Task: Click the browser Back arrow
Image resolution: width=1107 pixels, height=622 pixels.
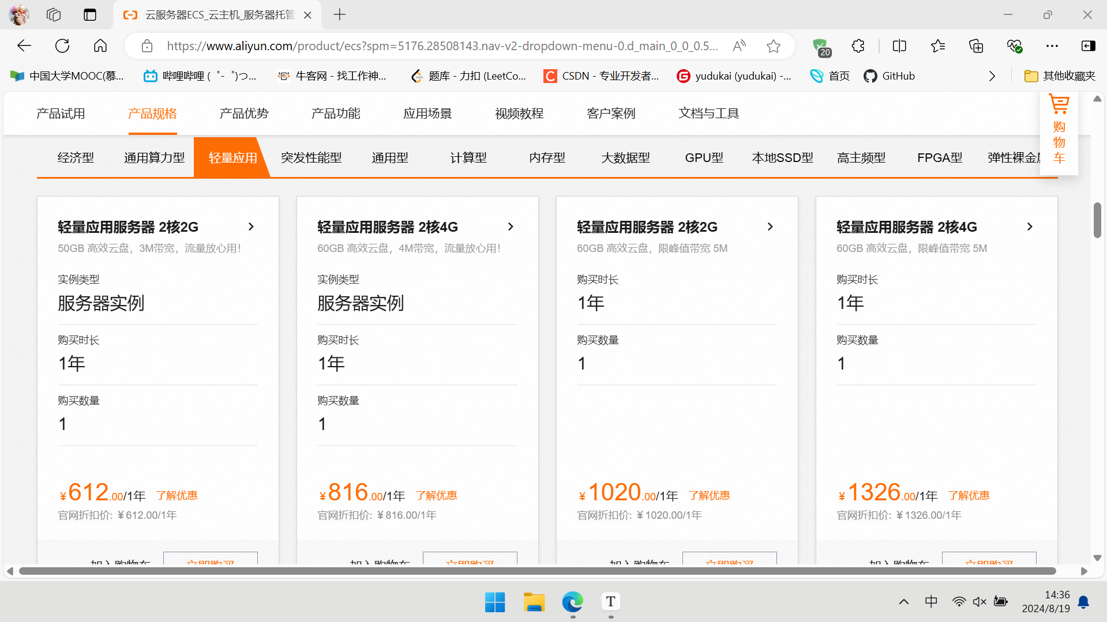Action: [x=24, y=46]
